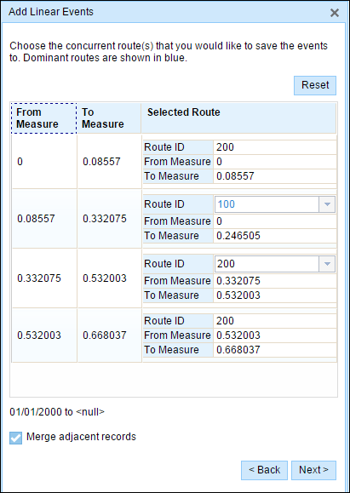The image size is (350, 493).
Task: Uncheck Merge adjacent records checkbox
Action: point(15,438)
